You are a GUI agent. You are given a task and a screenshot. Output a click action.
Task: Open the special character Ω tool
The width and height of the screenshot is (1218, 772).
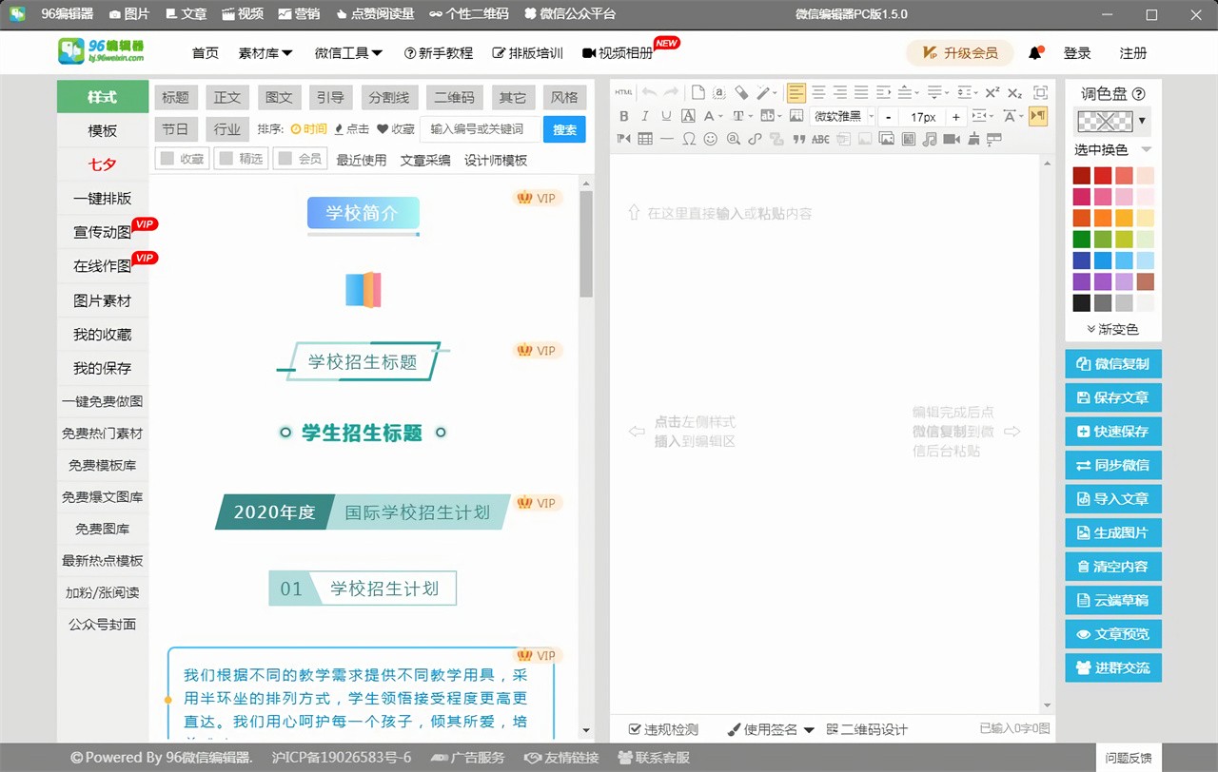pos(689,139)
